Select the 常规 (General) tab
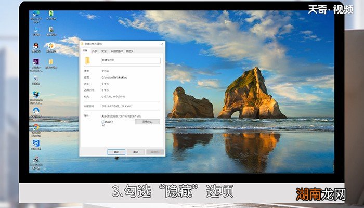 coord(85,51)
